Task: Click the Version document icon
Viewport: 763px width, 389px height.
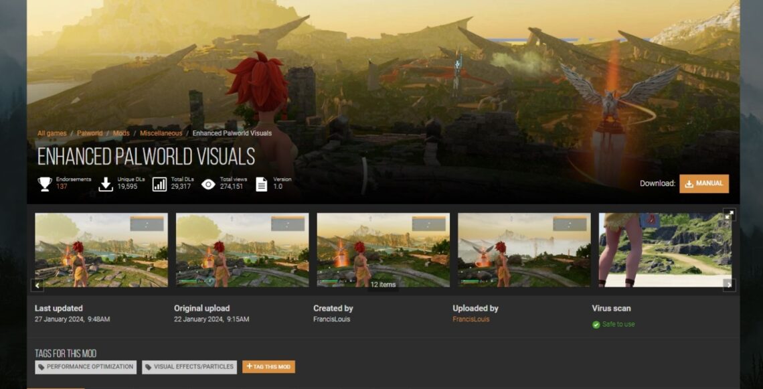Action: click(261, 184)
